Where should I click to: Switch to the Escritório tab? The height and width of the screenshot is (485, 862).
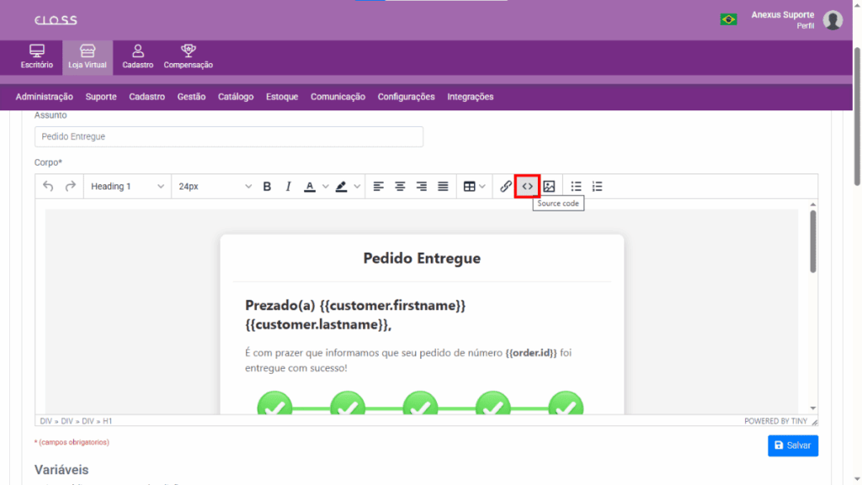(36, 56)
